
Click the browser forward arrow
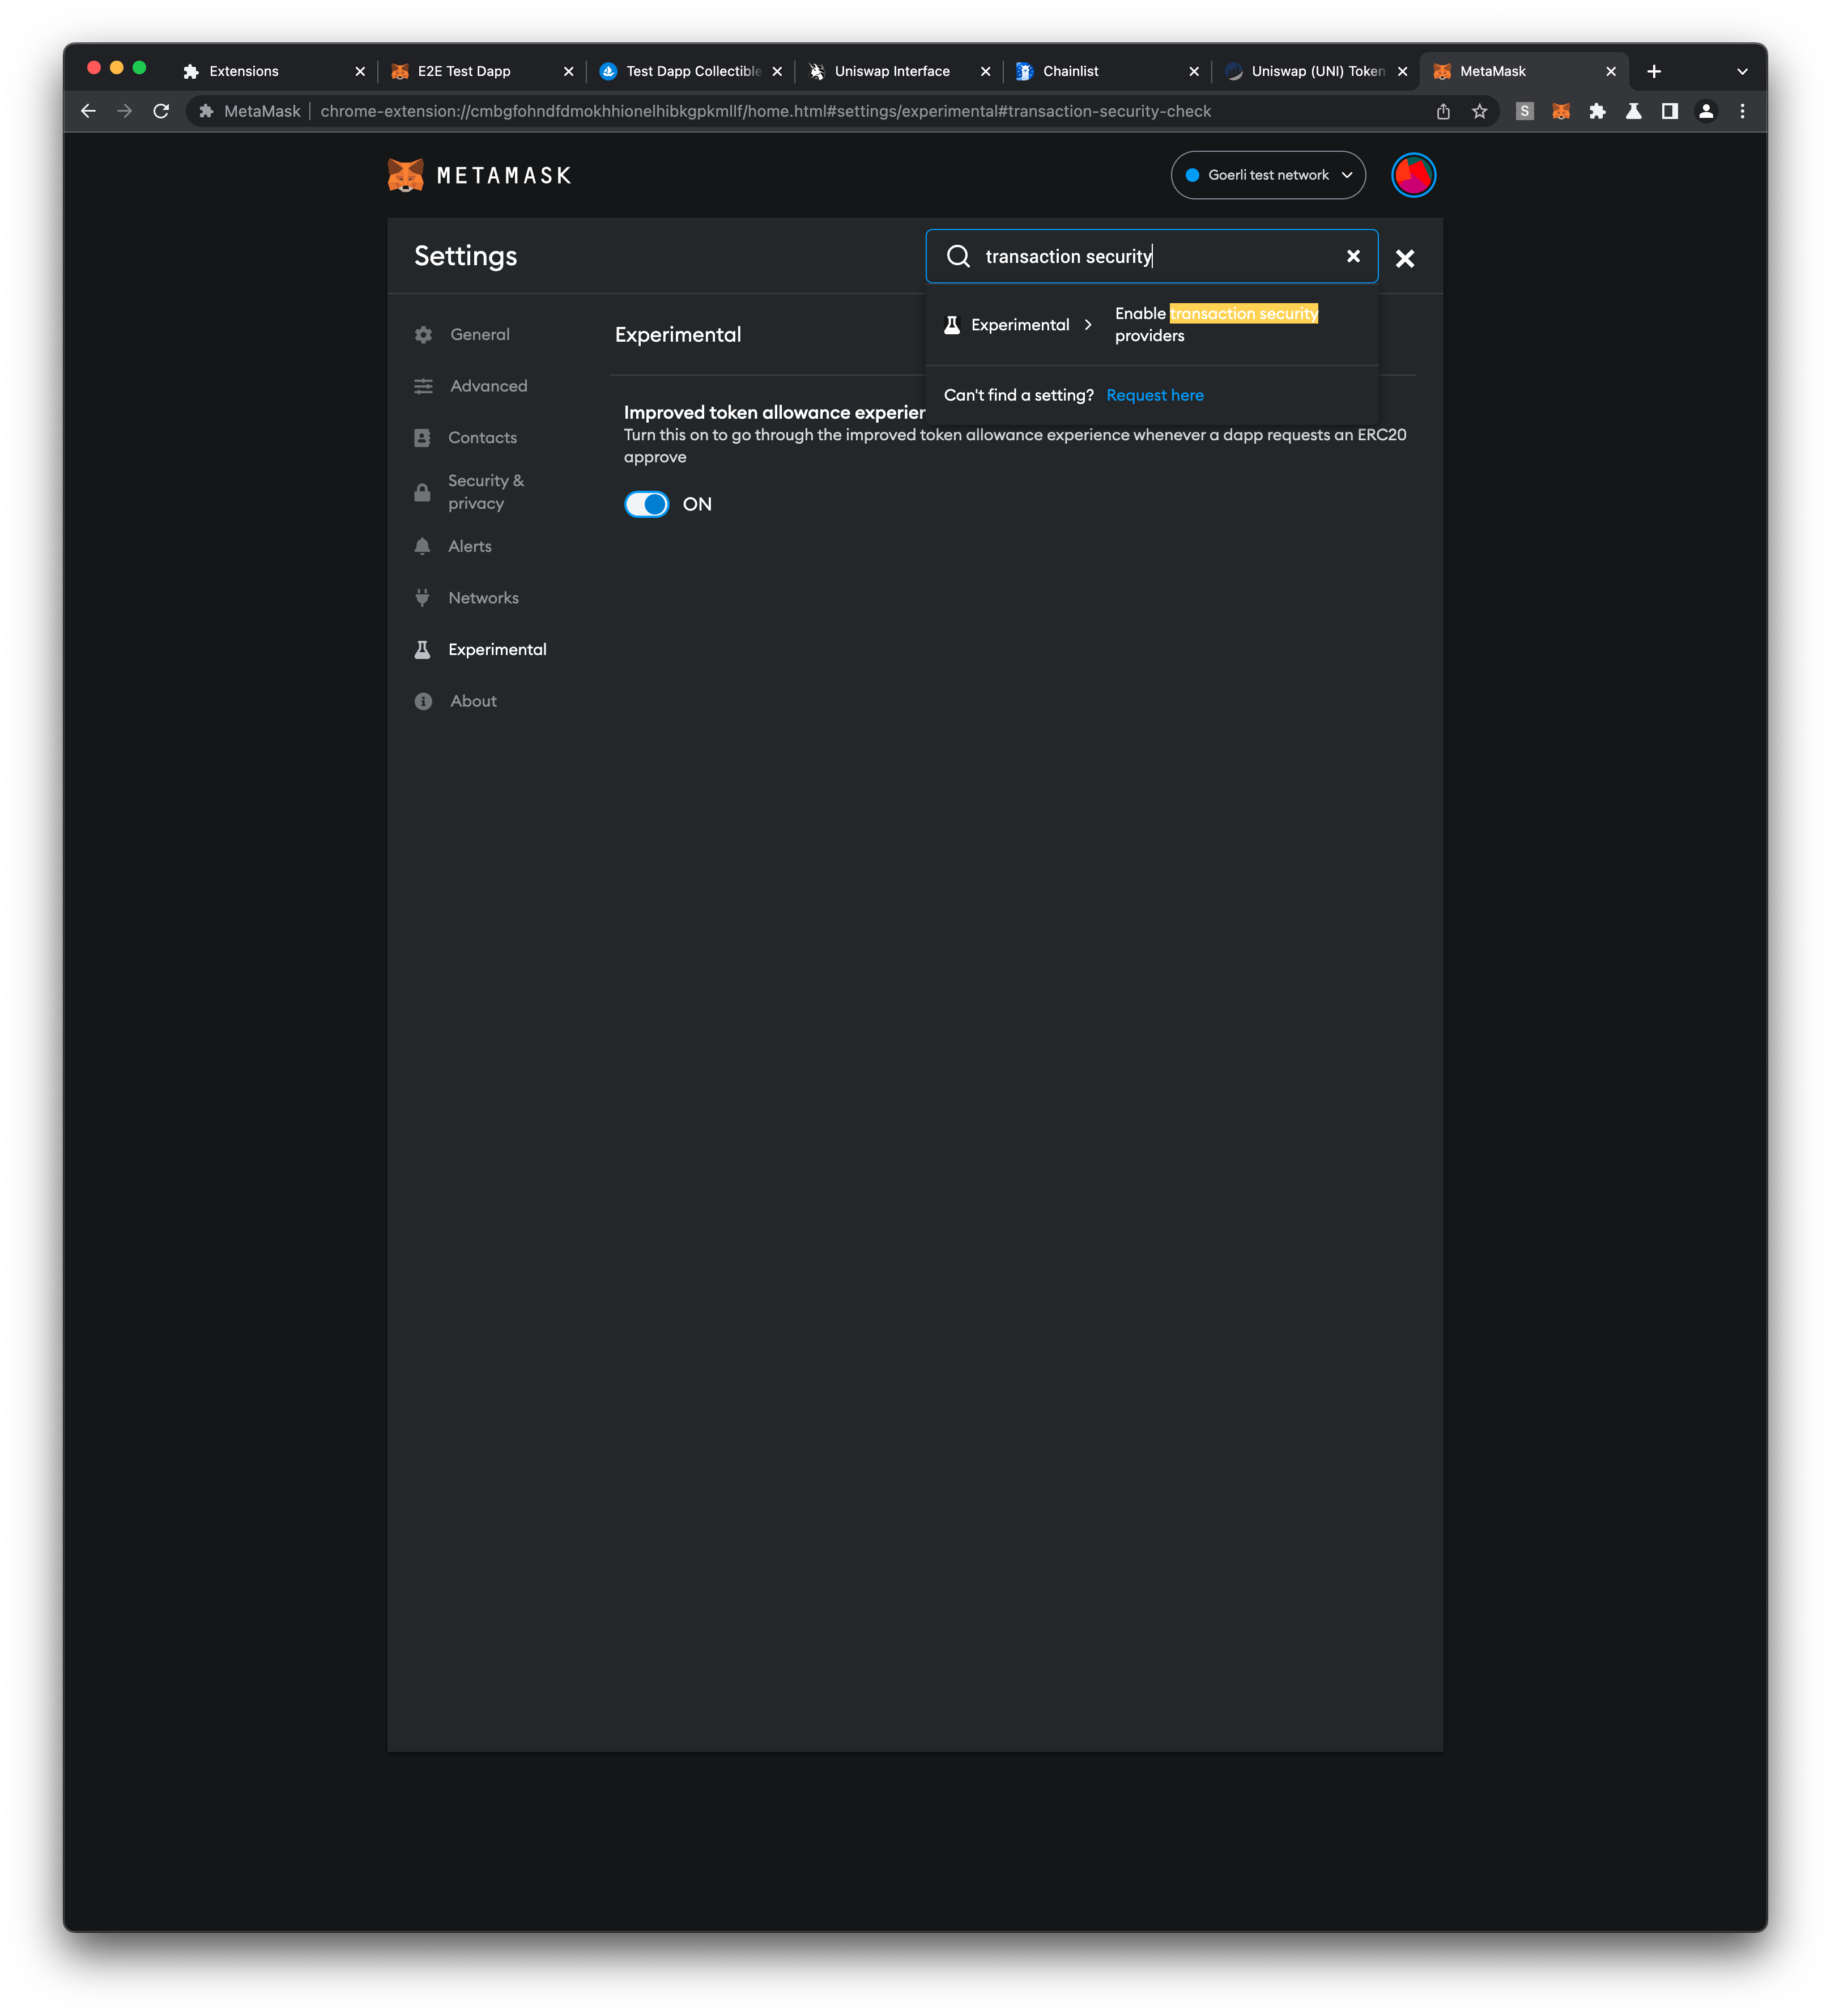[x=124, y=111]
